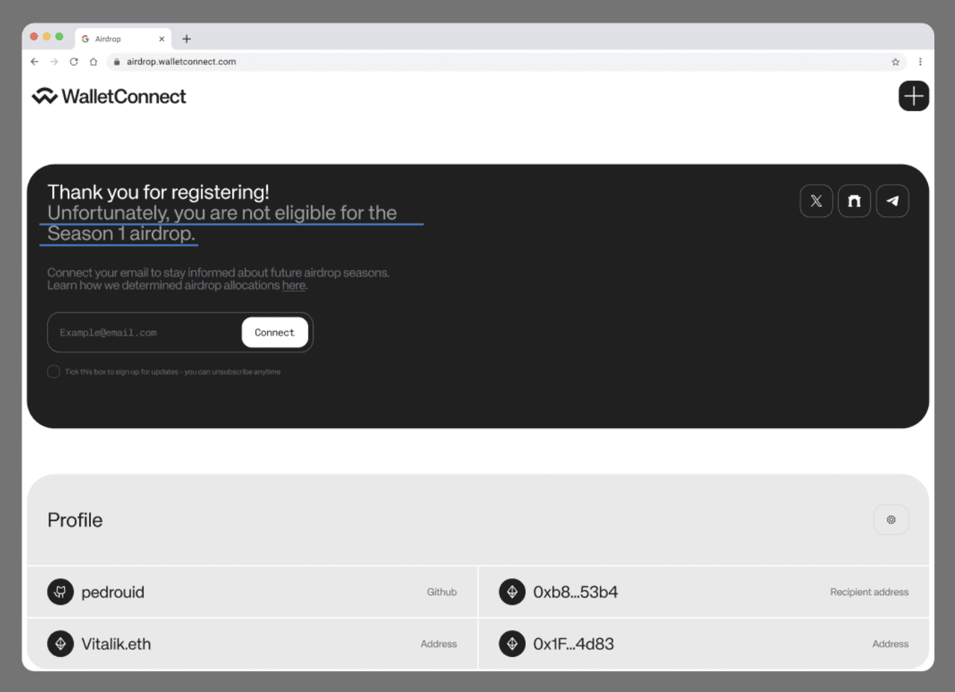955x692 pixels.
Task: Open a new browser tab
Action: tap(187, 39)
